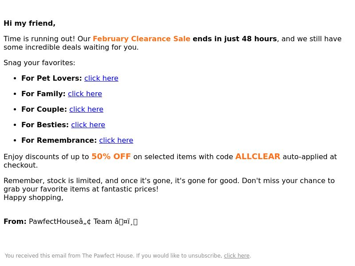Image resolution: width=355 pixels, height=266 pixels.
Task: Click the 'For Couple:' bold label
Action: (44, 109)
